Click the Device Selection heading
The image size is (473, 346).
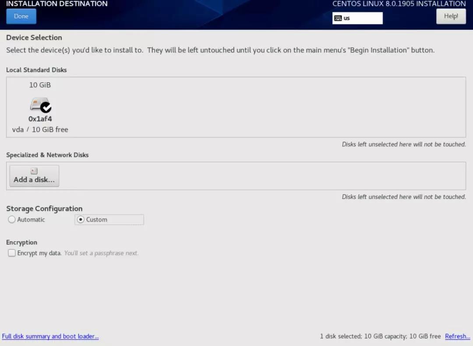point(34,38)
